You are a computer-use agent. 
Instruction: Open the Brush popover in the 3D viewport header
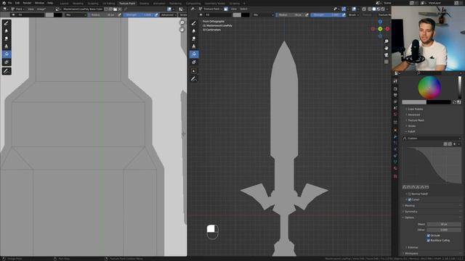coord(353,14)
